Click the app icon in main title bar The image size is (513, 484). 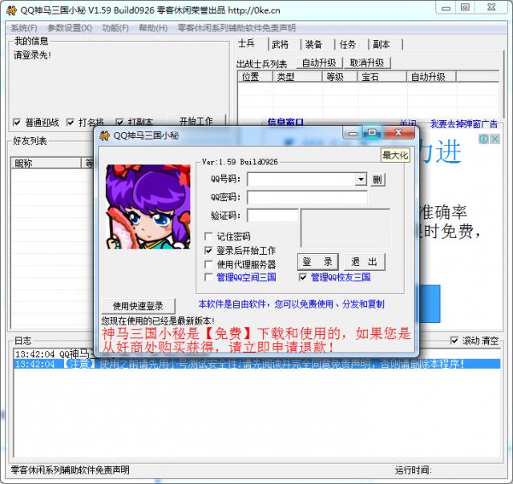click(x=12, y=10)
